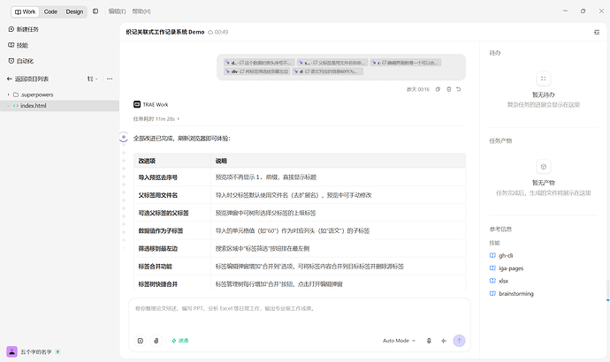
Task: Undo message with the revert arrow icon
Action: [x=459, y=89]
